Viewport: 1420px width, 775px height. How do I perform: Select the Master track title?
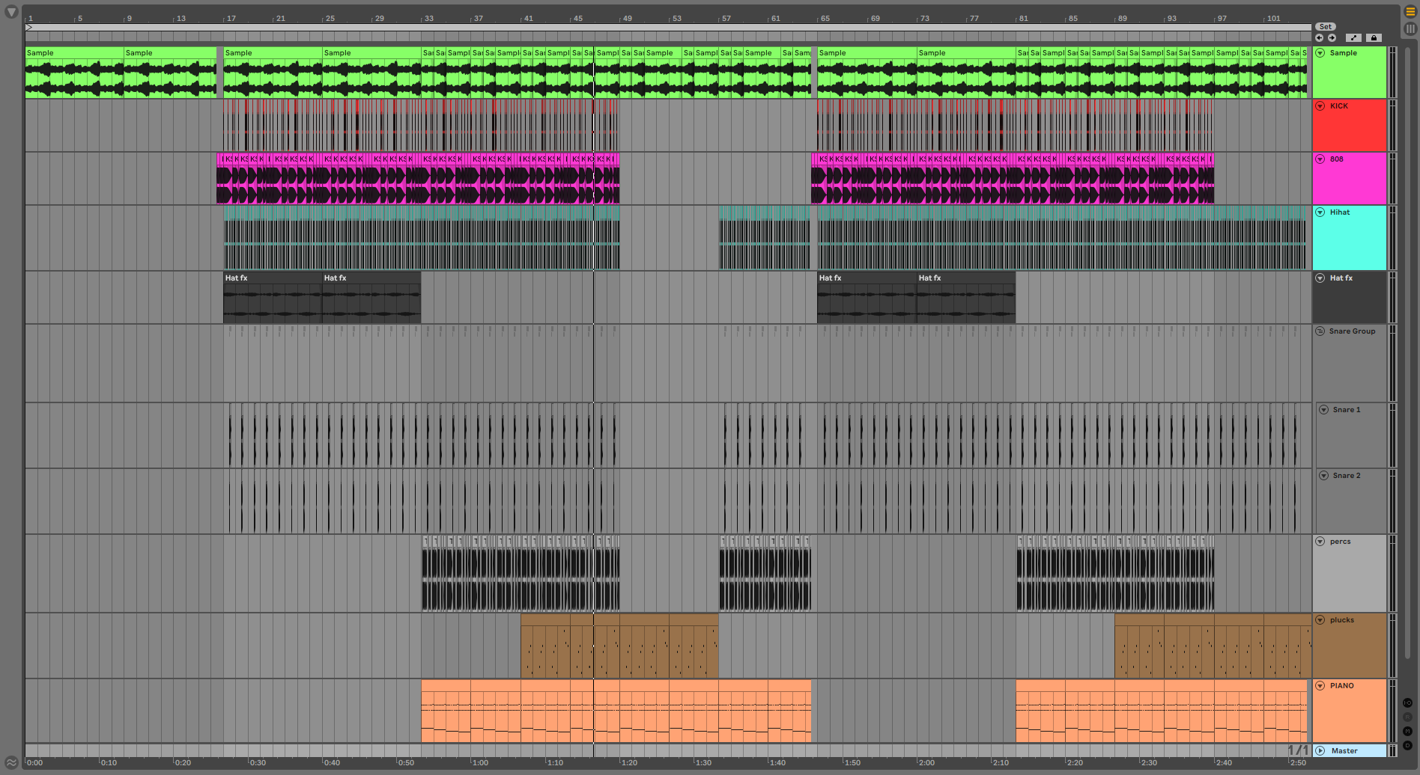1344,751
